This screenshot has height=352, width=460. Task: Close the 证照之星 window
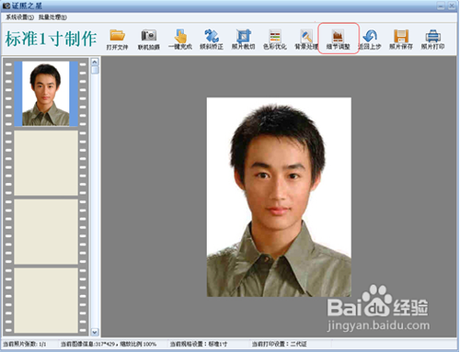coord(452,6)
